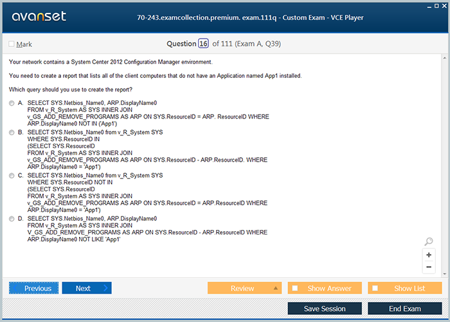450x322 pixels.
Task: Click 'WHERE SYS.ResourceID IN' line in option B
Action: [x=64, y=140]
